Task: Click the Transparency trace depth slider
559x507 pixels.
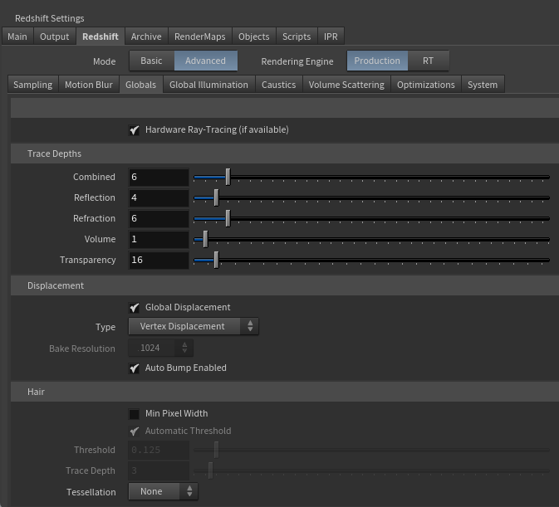Action: (216, 260)
